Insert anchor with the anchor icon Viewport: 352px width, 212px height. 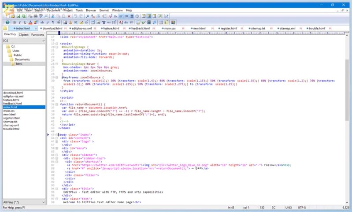click(70, 22)
